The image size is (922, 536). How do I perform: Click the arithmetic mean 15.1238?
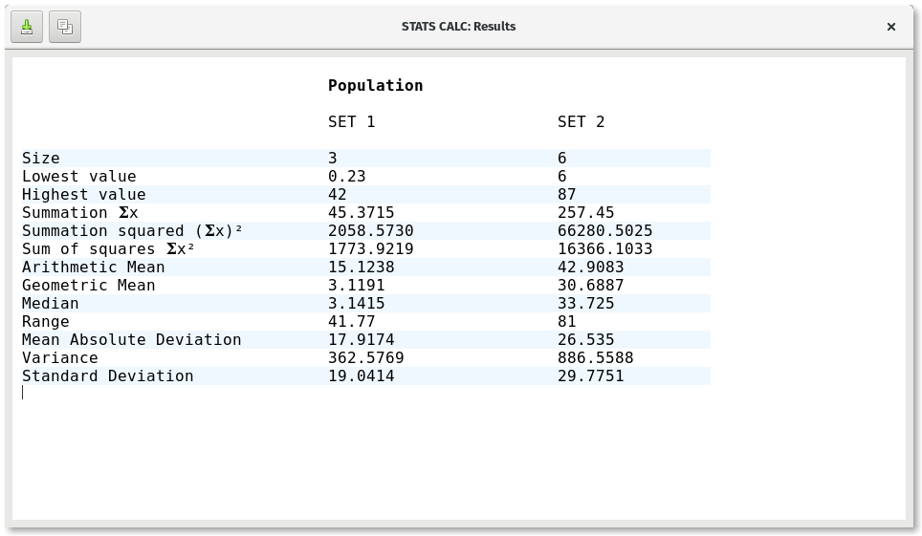361,268
